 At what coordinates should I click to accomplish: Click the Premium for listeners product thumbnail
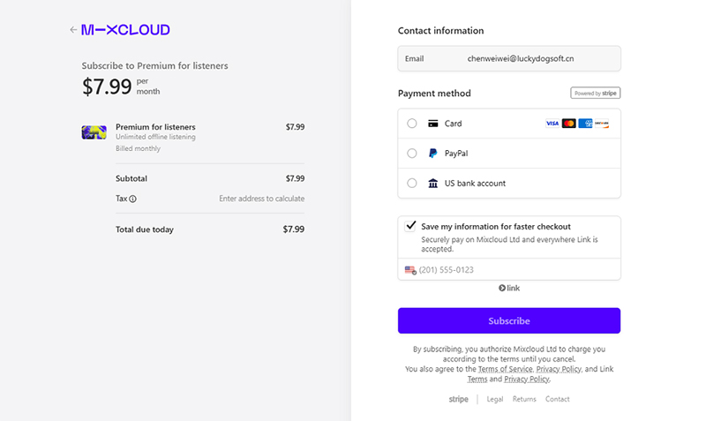94,132
